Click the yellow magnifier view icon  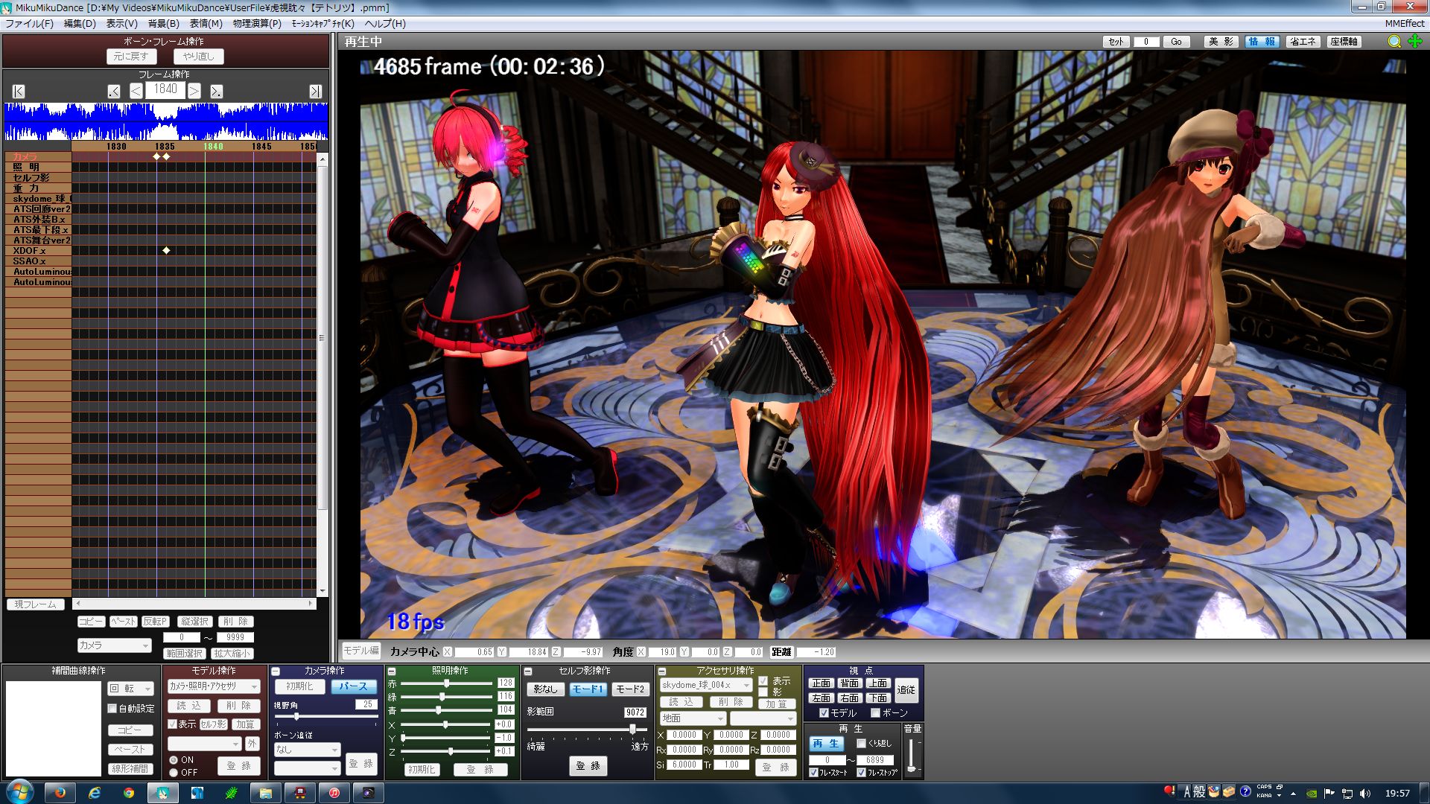pos(1394,42)
